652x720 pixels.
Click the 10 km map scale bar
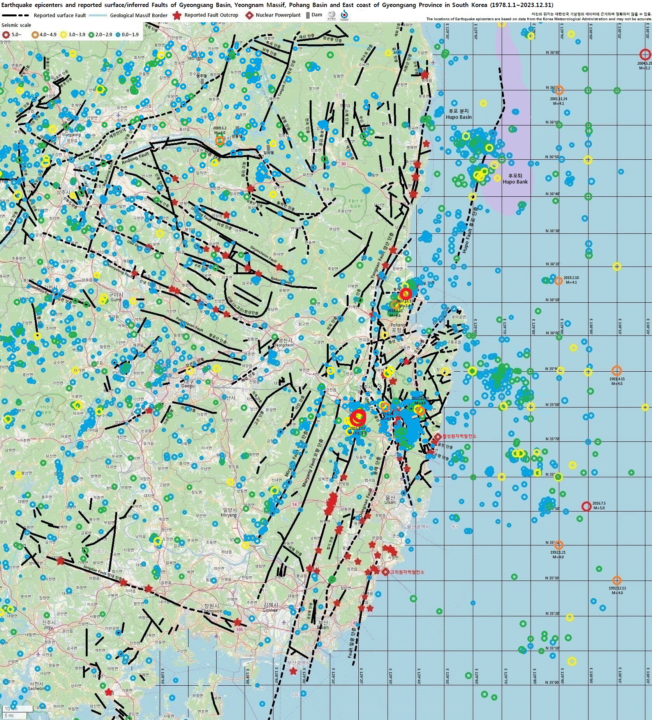tap(14, 709)
